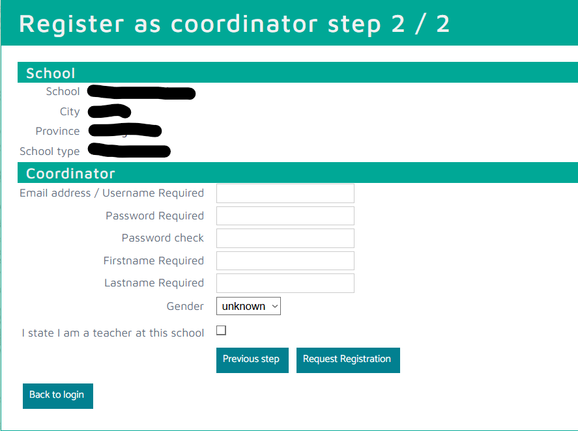Click the Email address / Username field

[285, 193]
